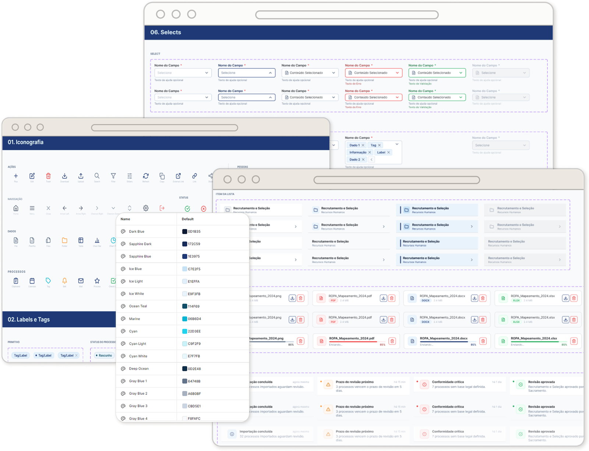Expand the multi-tag select with Dado 1
Image resolution: width=589 pixels, height=451 pixels.
pos(397,144)
